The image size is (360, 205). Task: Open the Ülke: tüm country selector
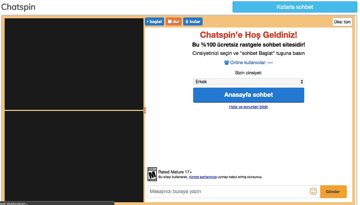[342, 22]
